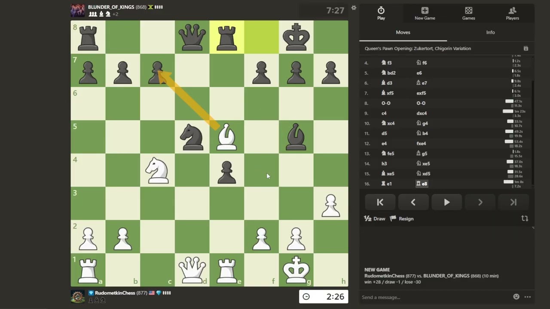Go to move 9 black dxc4
550x309 pixels.
(x=422, y=113)
